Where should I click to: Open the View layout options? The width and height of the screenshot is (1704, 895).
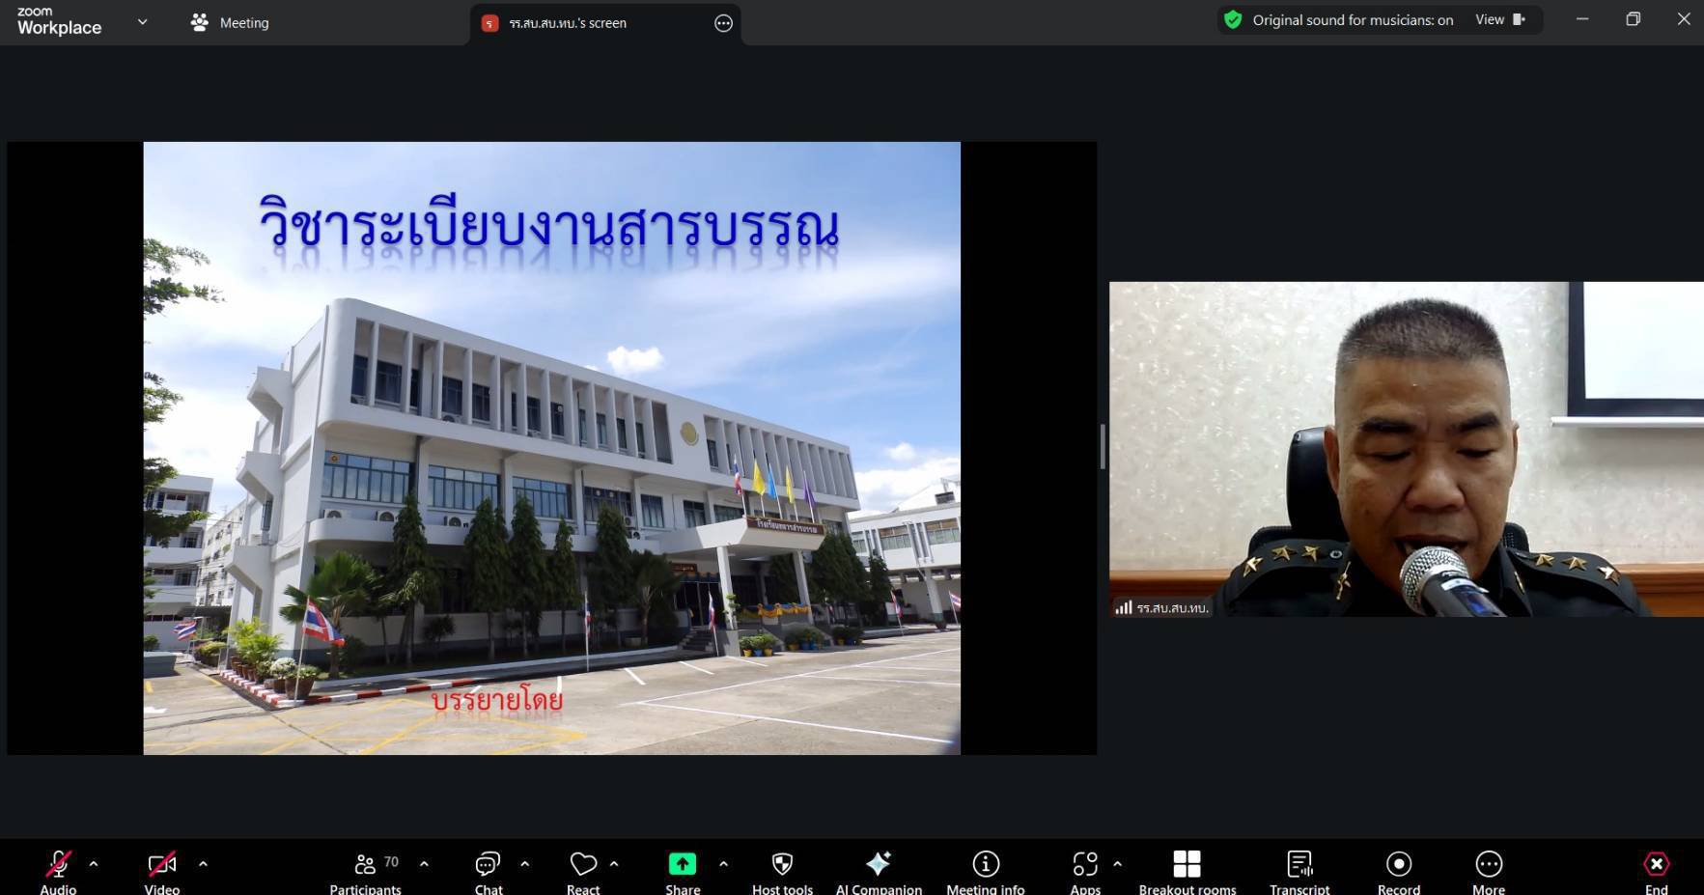click(x=1499, y=19)
